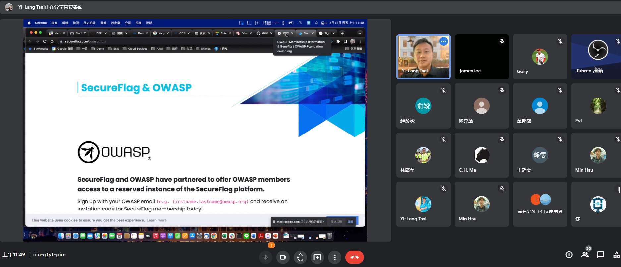
Task: Click the 趙俞竣 participant name
Action: tap(407, 121)
